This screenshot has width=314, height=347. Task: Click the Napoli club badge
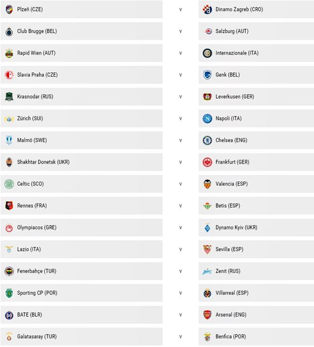(208, 118)
